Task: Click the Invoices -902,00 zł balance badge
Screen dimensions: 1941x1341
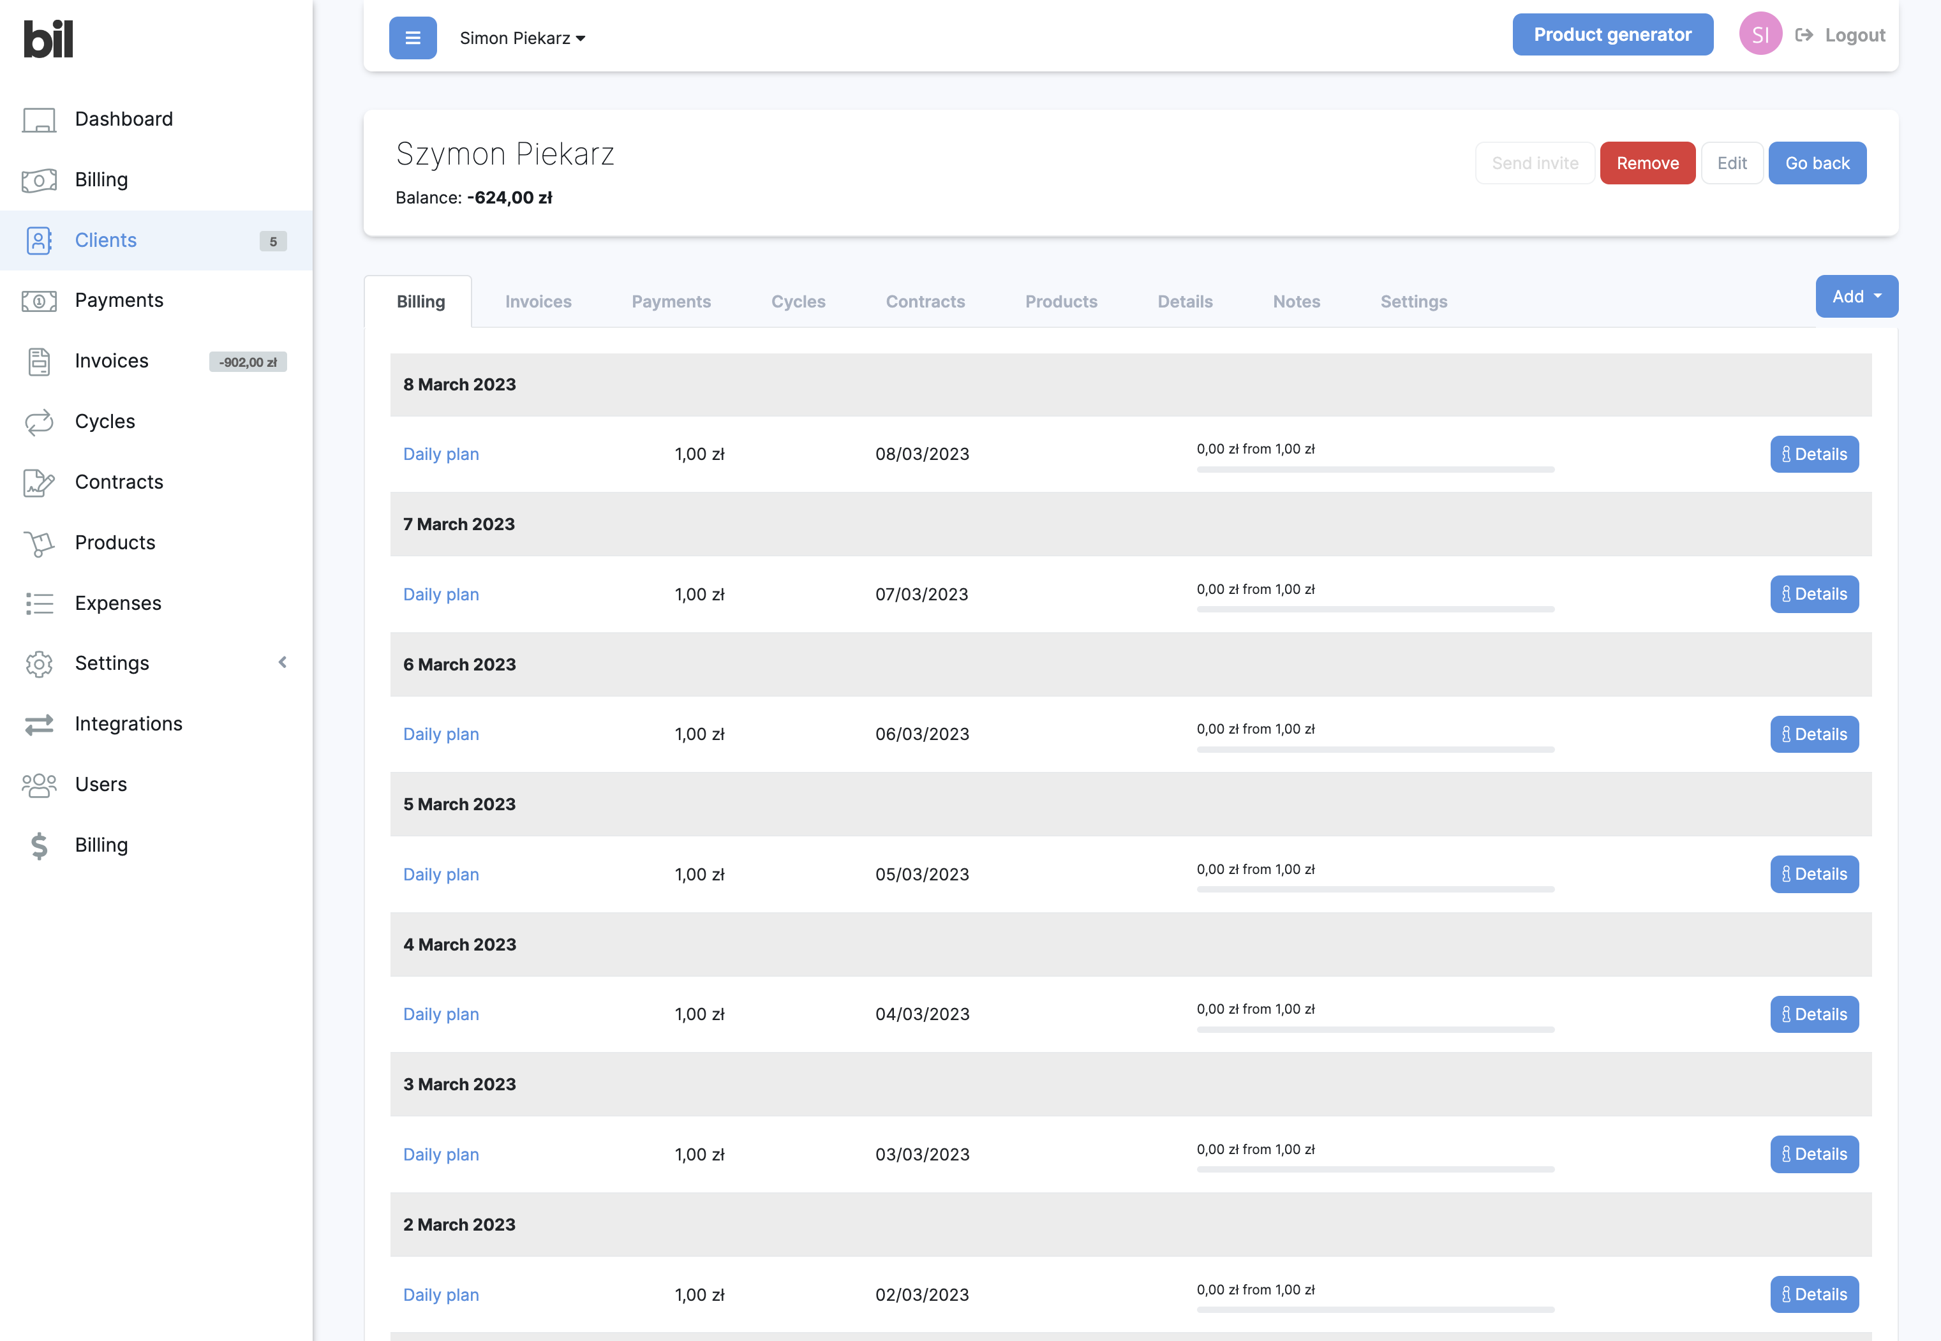Action: point(248,362)
